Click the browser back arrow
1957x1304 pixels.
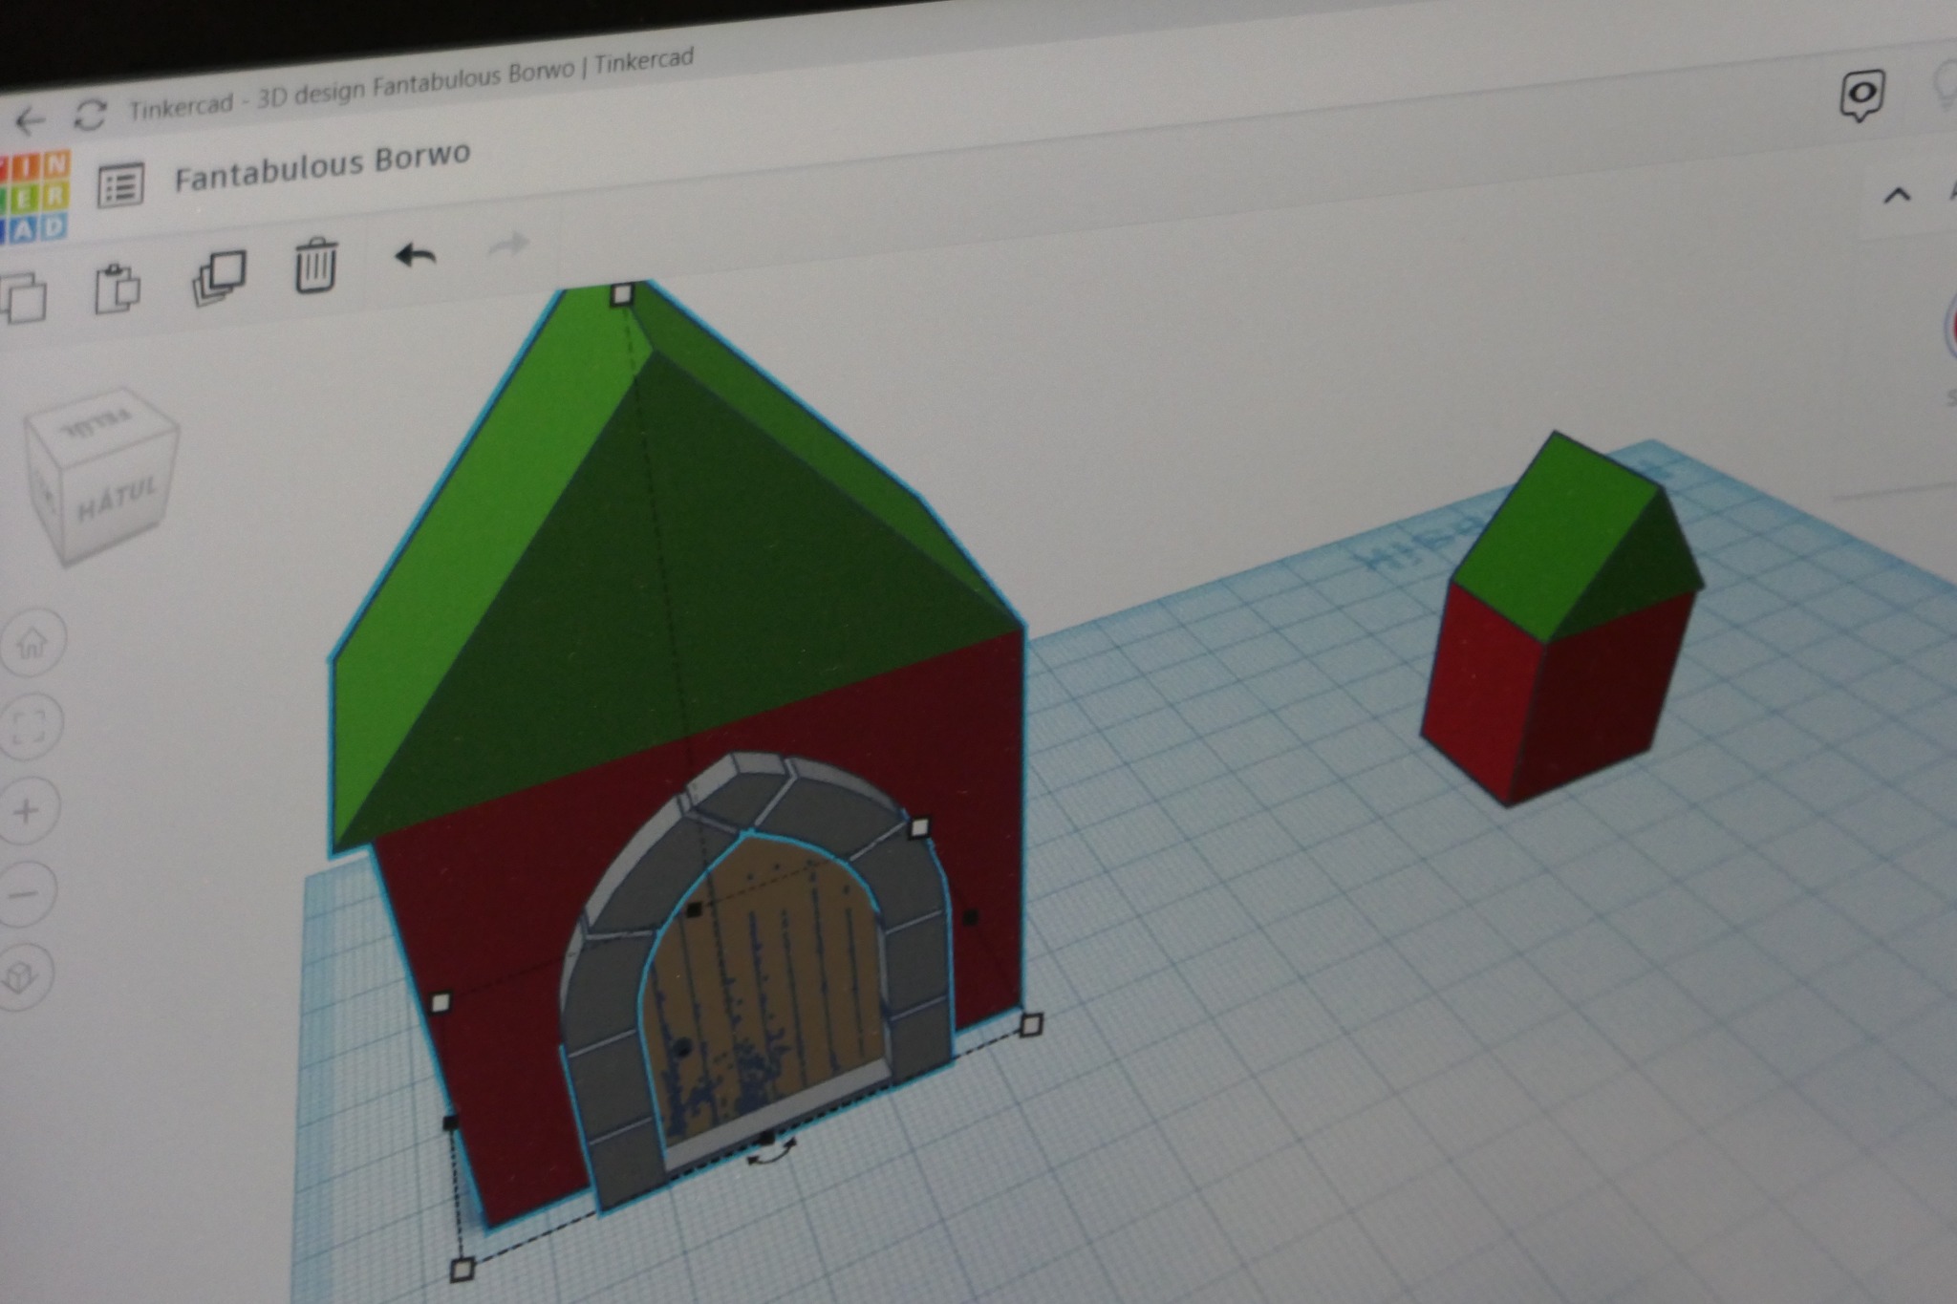click(29, 121)
